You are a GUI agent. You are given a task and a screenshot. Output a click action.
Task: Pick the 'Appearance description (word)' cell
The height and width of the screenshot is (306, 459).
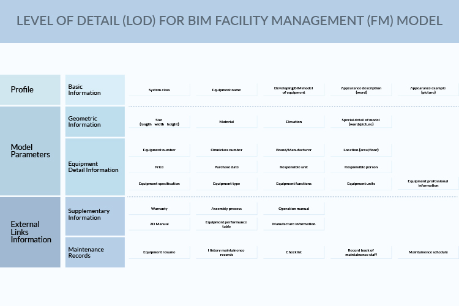pyautogui.click(x=361, y=90)
